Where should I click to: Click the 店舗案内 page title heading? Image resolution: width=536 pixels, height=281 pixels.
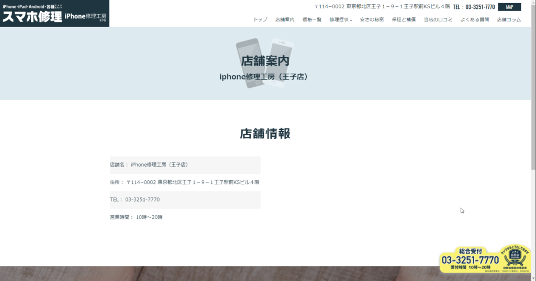click(x=265, y=61)
